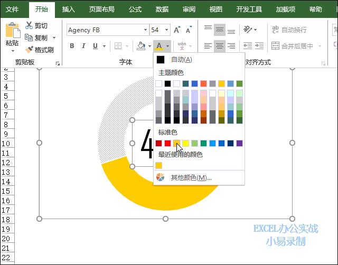
Task: Click the borders icon
Action: click(x=118, y=46)
